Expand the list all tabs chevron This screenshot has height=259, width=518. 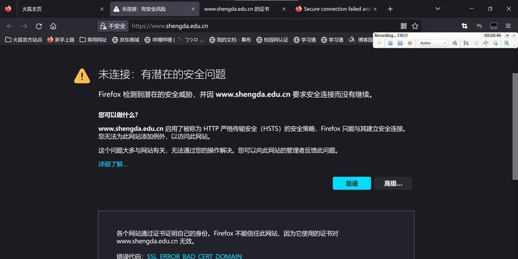(438, 9)
